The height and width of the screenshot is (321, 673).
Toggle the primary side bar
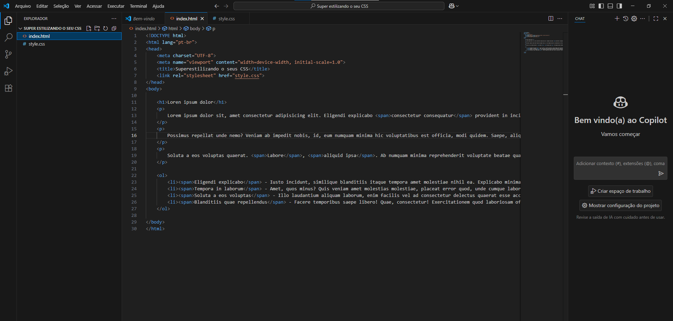pyautogui.click(x=601, y=6)
